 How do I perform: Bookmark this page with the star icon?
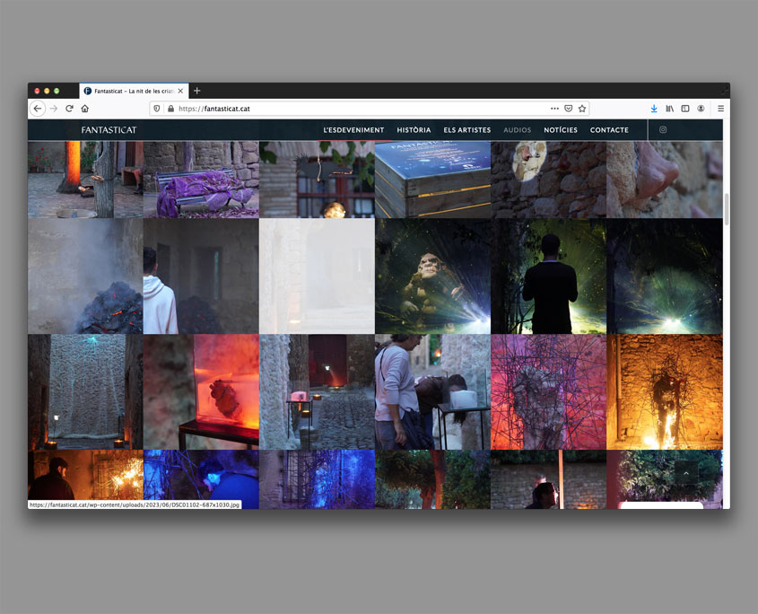click(x=582, y=109)
